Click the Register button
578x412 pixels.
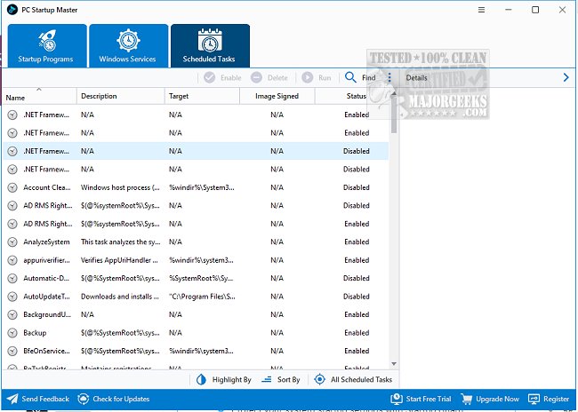[549, 399]
